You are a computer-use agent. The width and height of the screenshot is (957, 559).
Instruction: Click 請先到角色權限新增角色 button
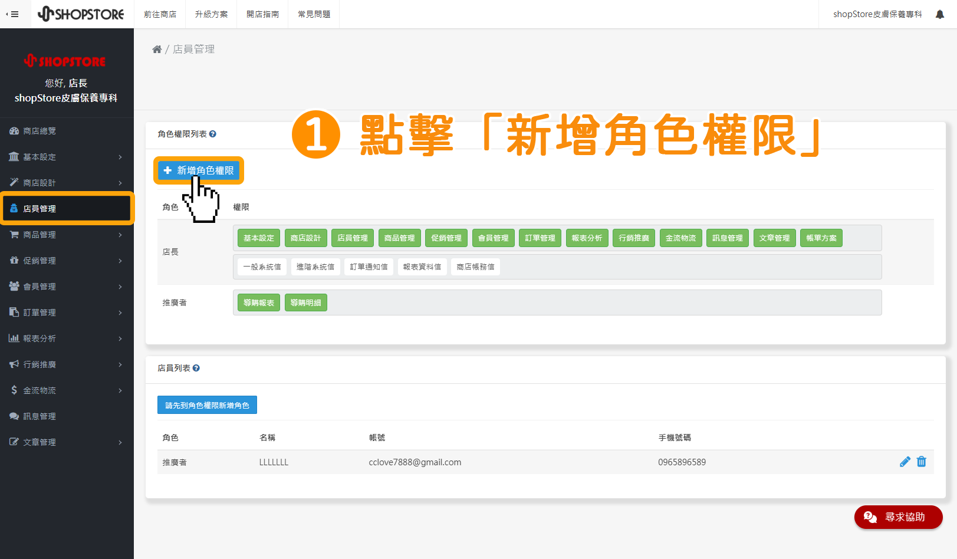[207, 405]
